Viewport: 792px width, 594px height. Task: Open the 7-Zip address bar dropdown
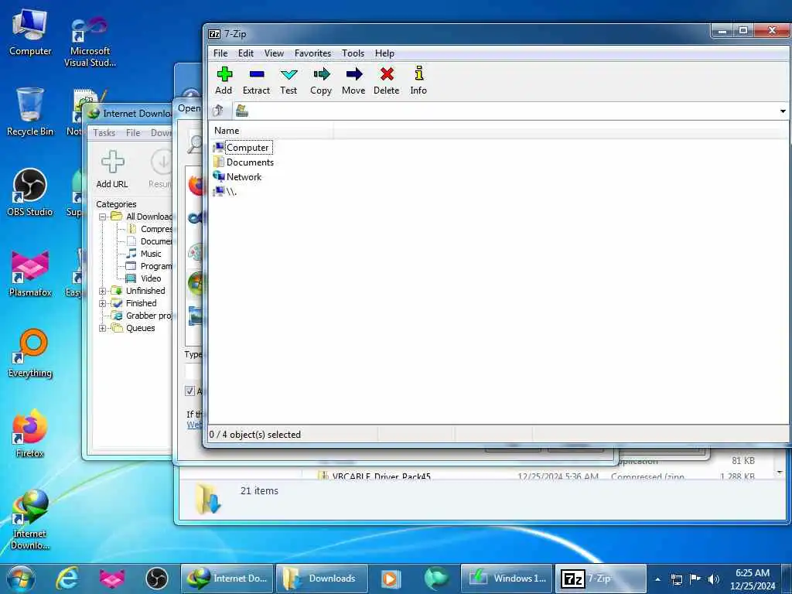(783, 111)
